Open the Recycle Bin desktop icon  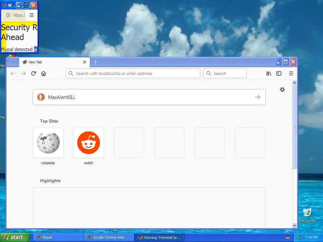[x=307, y=215]
